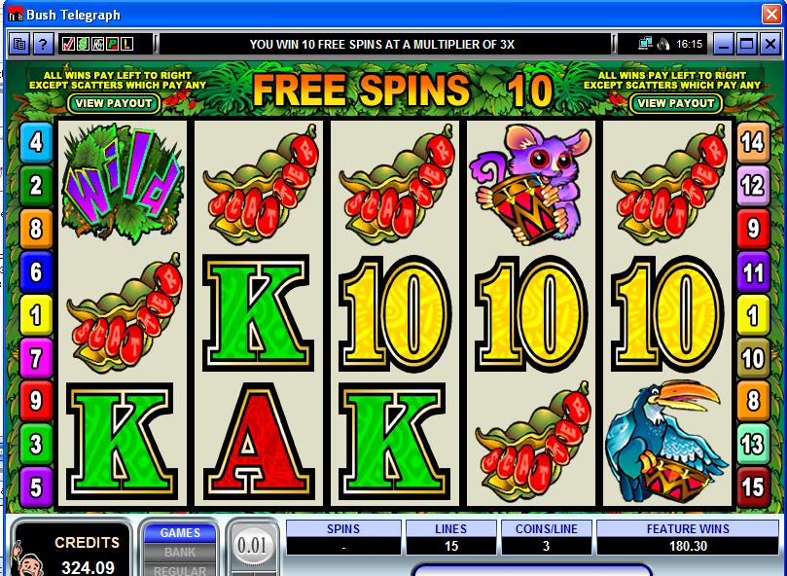Click payline 6 blue marker
787x576 pixels.
(x=36, y=271)
